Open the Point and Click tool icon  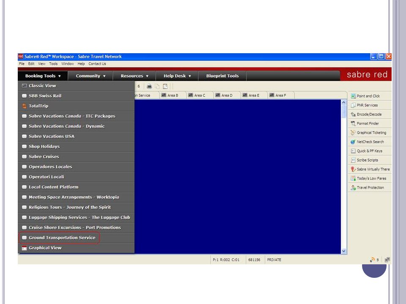(353, 96)
